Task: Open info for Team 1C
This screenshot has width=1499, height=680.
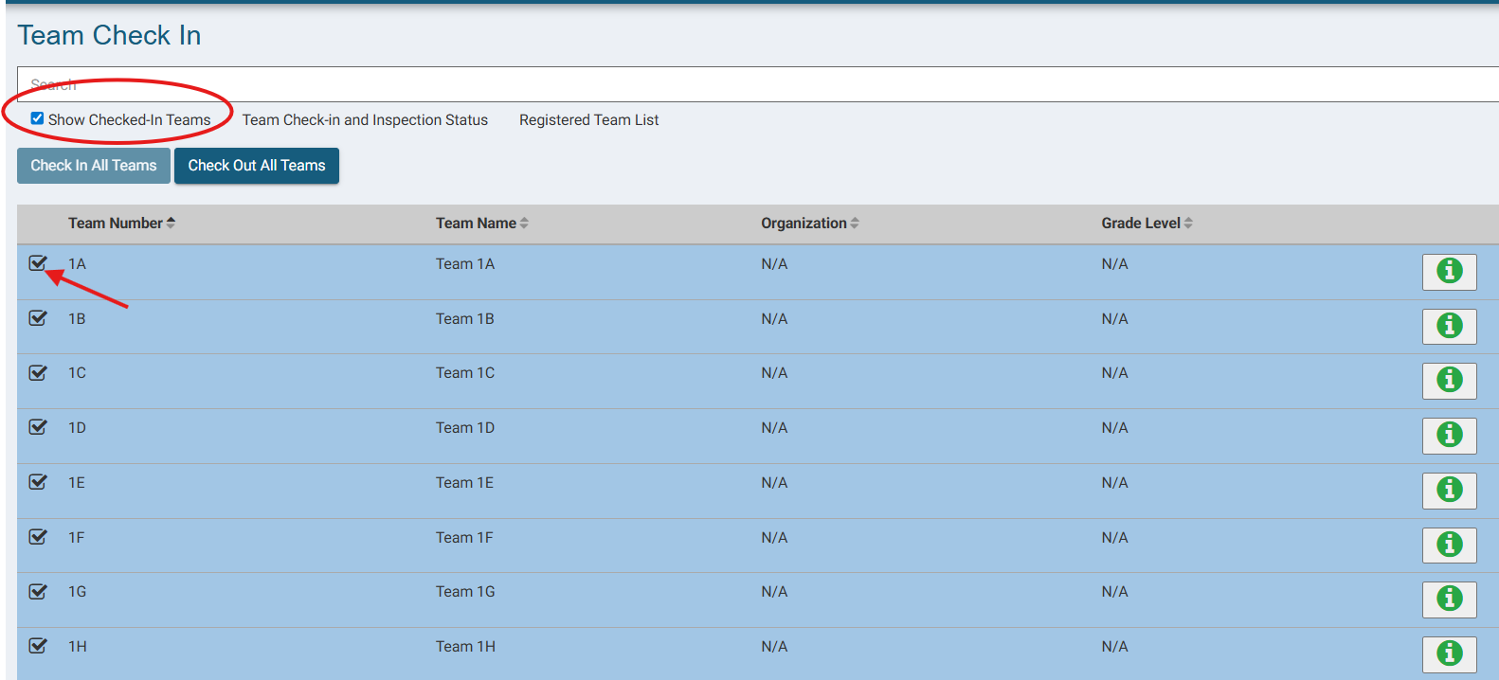Action: [1449, 380]
